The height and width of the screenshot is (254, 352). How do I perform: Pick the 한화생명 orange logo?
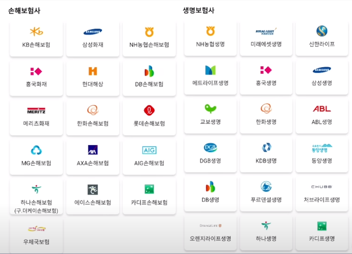[266, 108]
